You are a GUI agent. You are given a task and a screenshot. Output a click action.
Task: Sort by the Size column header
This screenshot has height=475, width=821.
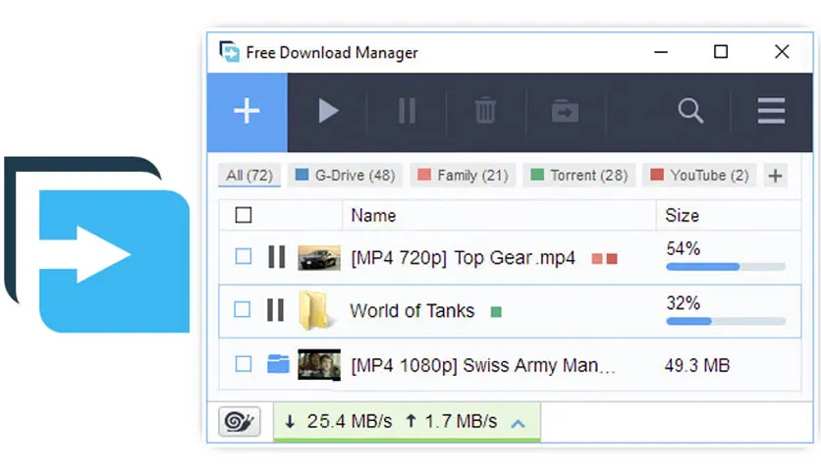tap(682, 216)
